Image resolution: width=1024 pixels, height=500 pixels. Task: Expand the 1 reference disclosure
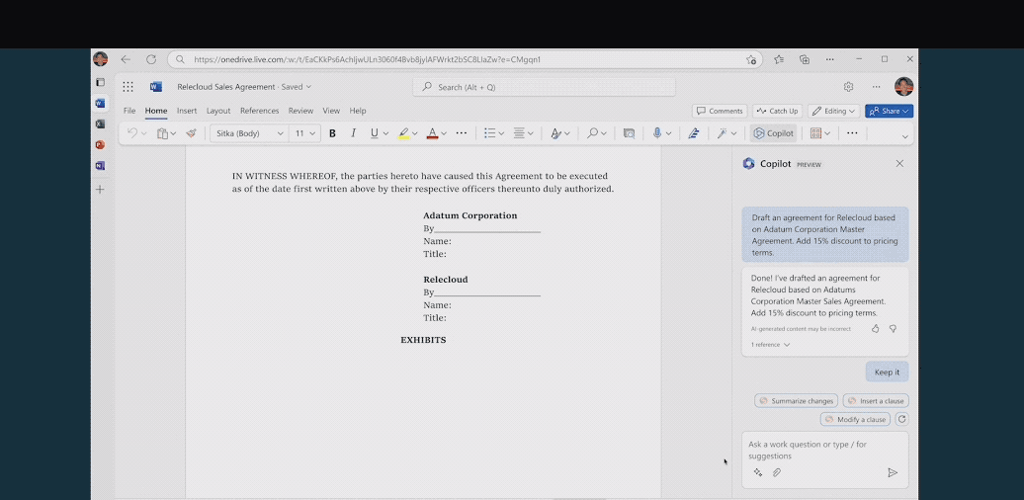(770, 345)
